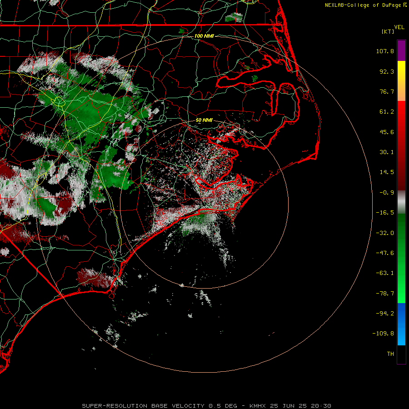The image size is (409, 409).
Task: Click the -109.8 legend value
Action: [383, 334]
